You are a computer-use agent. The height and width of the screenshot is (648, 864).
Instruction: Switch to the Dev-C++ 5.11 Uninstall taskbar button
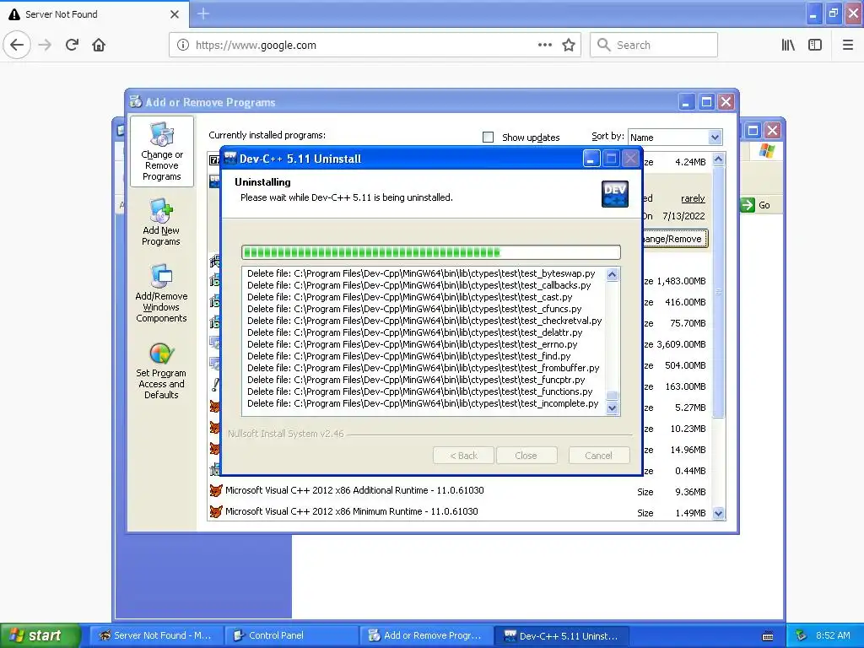(x=561, y=635)
